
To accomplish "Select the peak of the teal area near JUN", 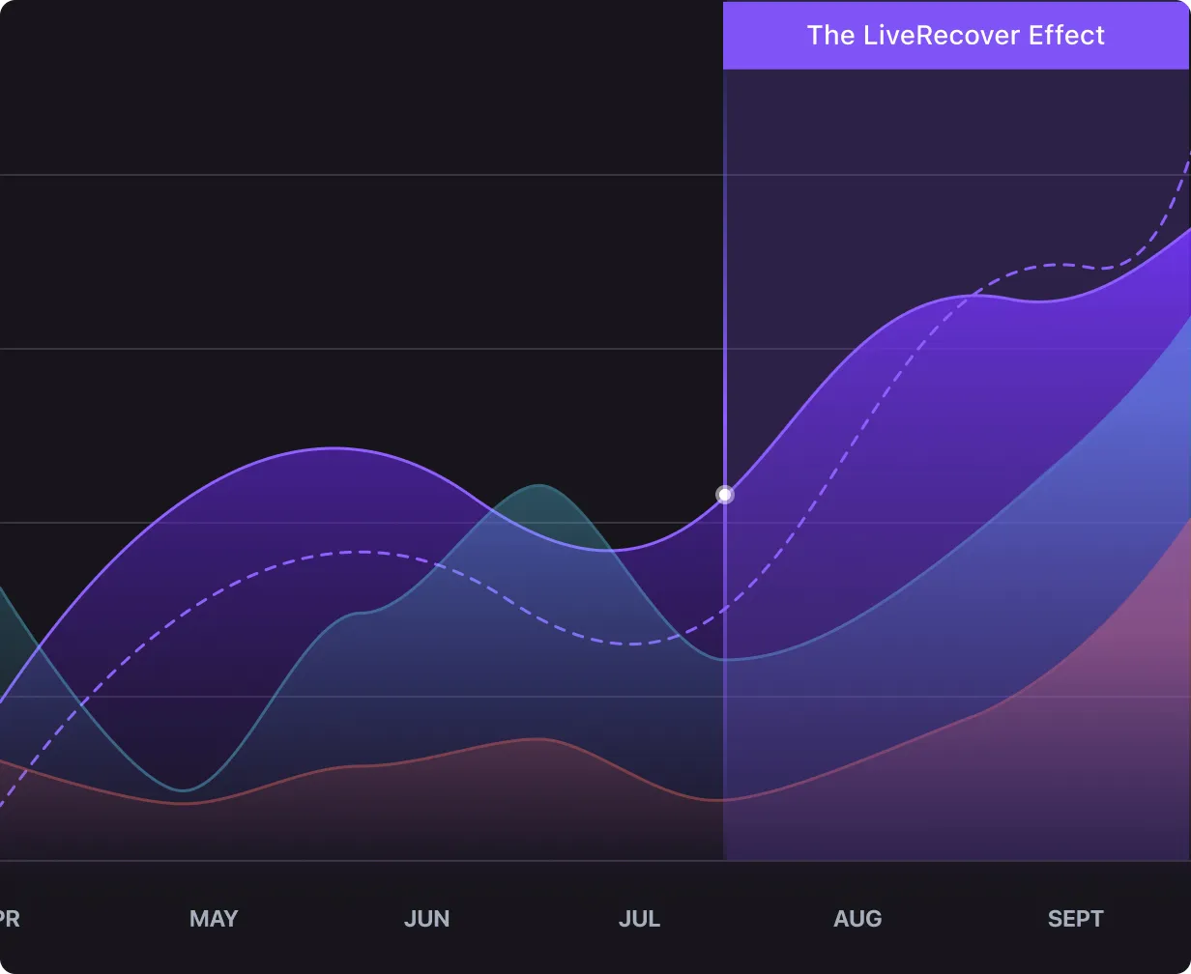I will coord(537,483).
